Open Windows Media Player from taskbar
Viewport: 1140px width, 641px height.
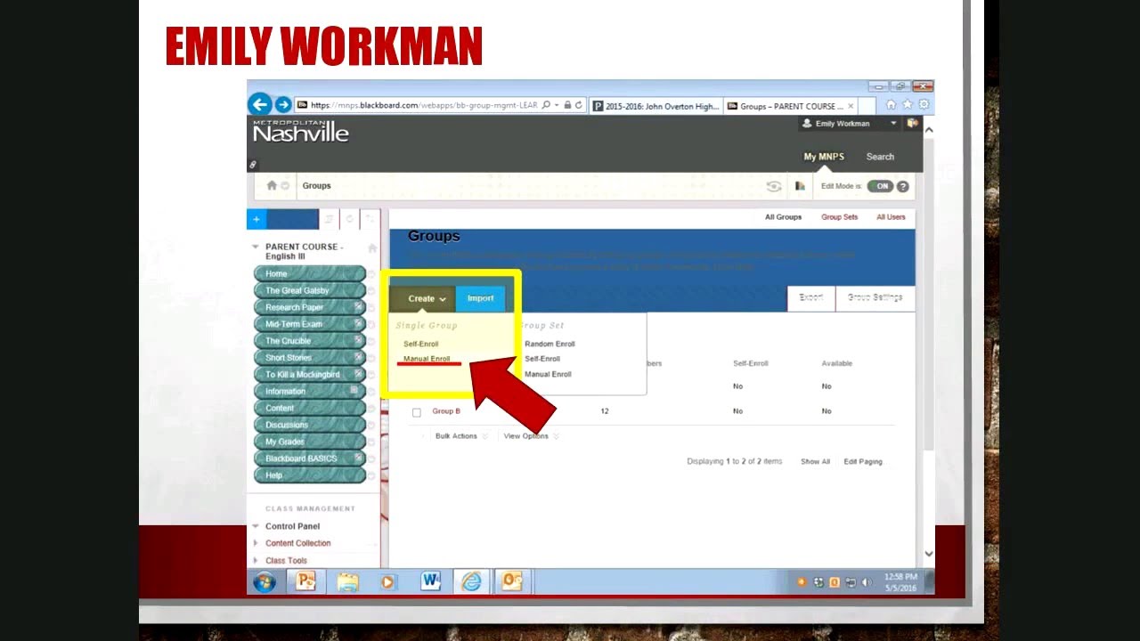pos(387,581)
